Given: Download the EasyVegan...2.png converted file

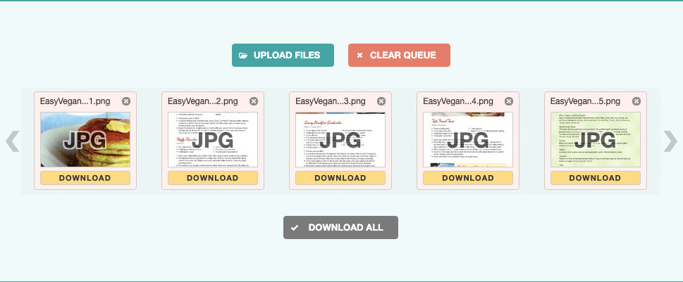Looking at the screenshot, I should [212, 178].
